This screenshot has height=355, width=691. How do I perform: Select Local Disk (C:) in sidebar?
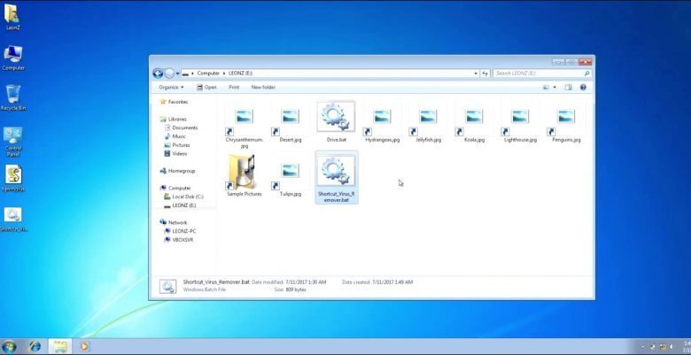click(185, 197)
